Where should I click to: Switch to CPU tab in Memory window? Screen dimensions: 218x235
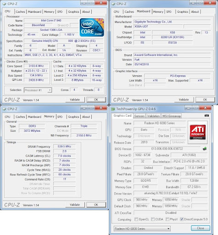click(7, 117)
